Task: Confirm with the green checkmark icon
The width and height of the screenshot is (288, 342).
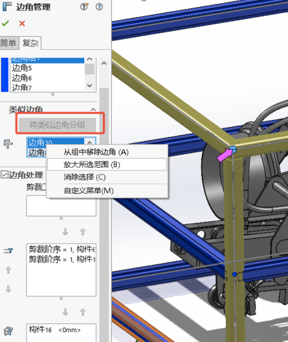Action: pos(5,23)
